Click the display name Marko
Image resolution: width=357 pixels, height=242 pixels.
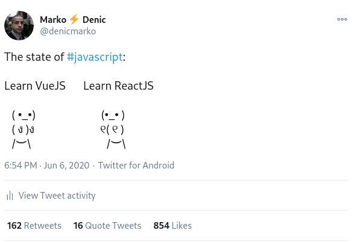(53, 20)
